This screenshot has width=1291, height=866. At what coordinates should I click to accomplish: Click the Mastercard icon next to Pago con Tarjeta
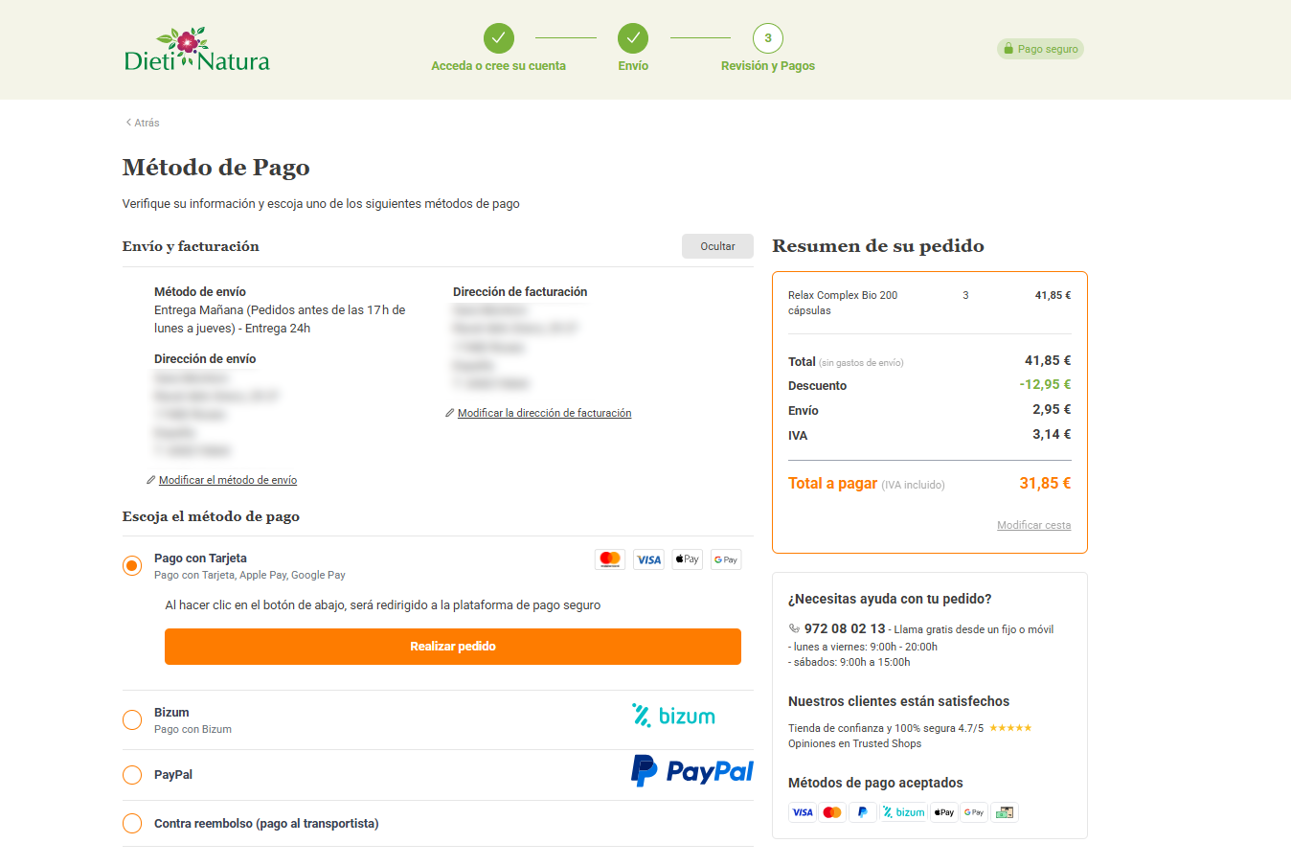(x=610, y=558)
